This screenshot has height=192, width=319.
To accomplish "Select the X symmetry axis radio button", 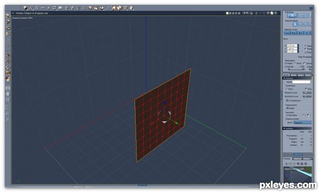I will (303, 115).
